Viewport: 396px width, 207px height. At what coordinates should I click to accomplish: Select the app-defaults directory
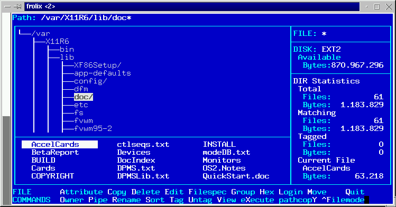(102, 73)
